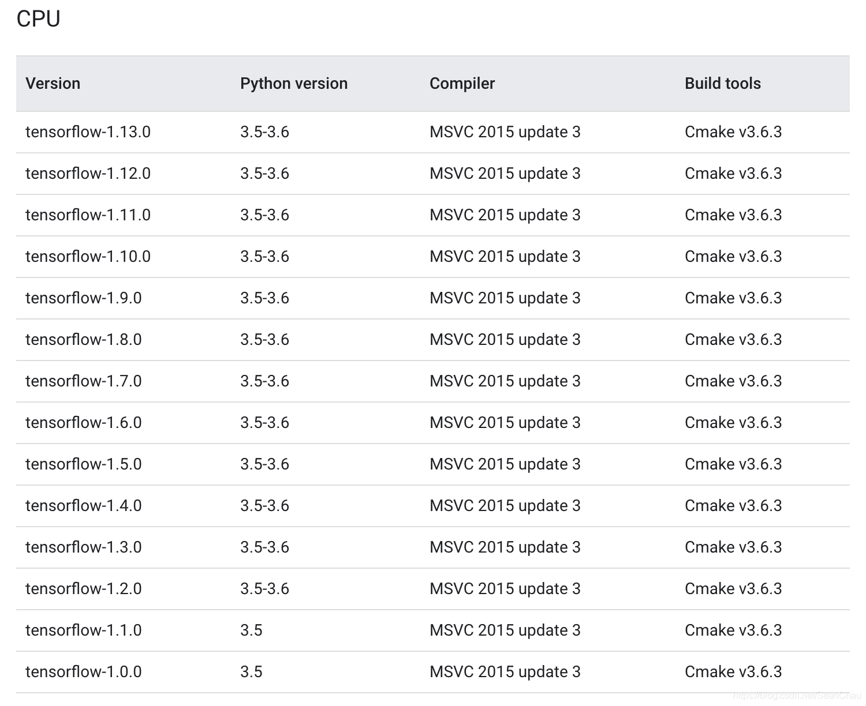Click the Compiler column header
Viewport: 866px width, 706px height.
click(462, 84)
